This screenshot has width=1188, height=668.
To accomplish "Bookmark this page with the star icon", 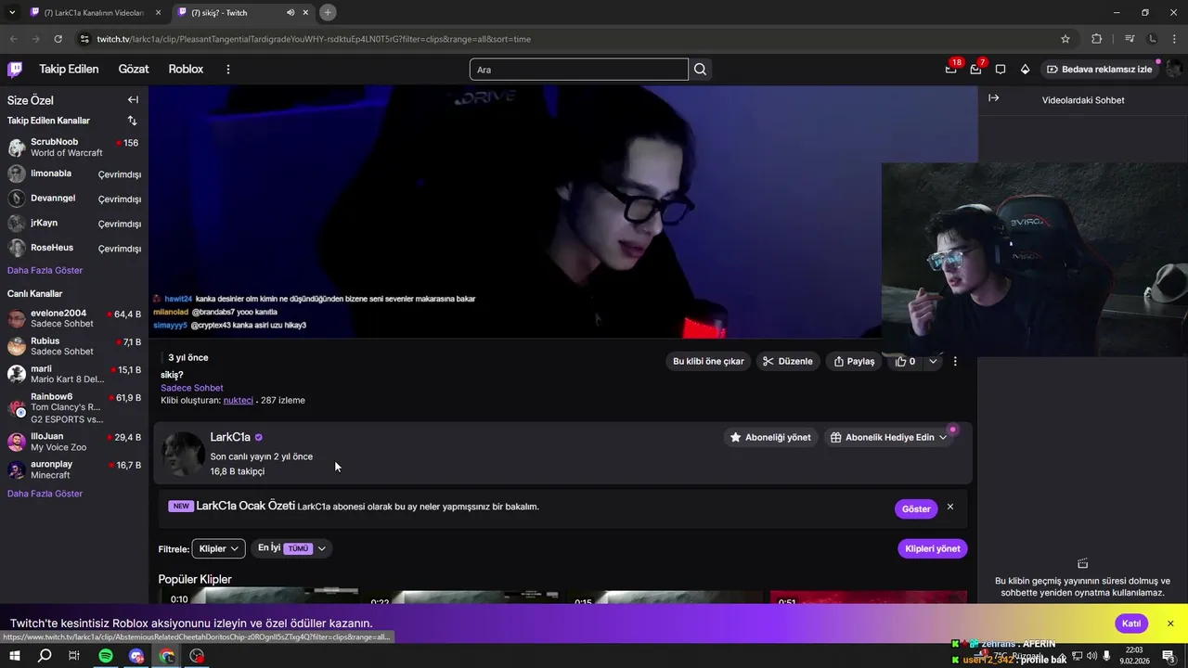I will pyautogui.click(x=1065, y=39).
